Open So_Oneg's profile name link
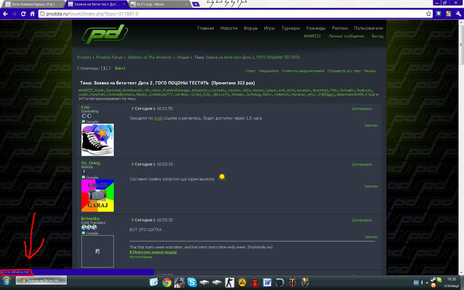This screenshot has height=290, width=464. click(x=91, y=163)
